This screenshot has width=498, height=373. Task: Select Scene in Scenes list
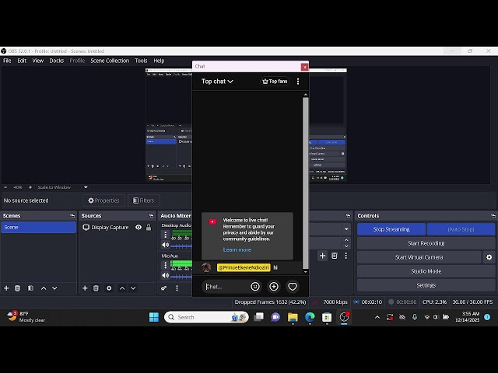point(38,227)
